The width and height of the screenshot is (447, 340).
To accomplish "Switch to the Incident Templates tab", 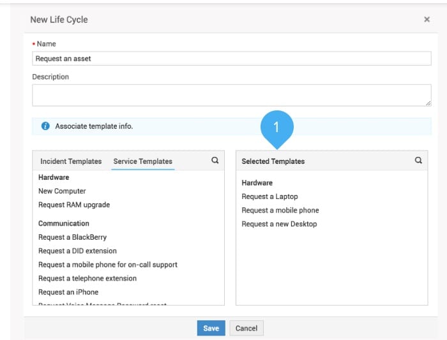I will coord(71,161).
